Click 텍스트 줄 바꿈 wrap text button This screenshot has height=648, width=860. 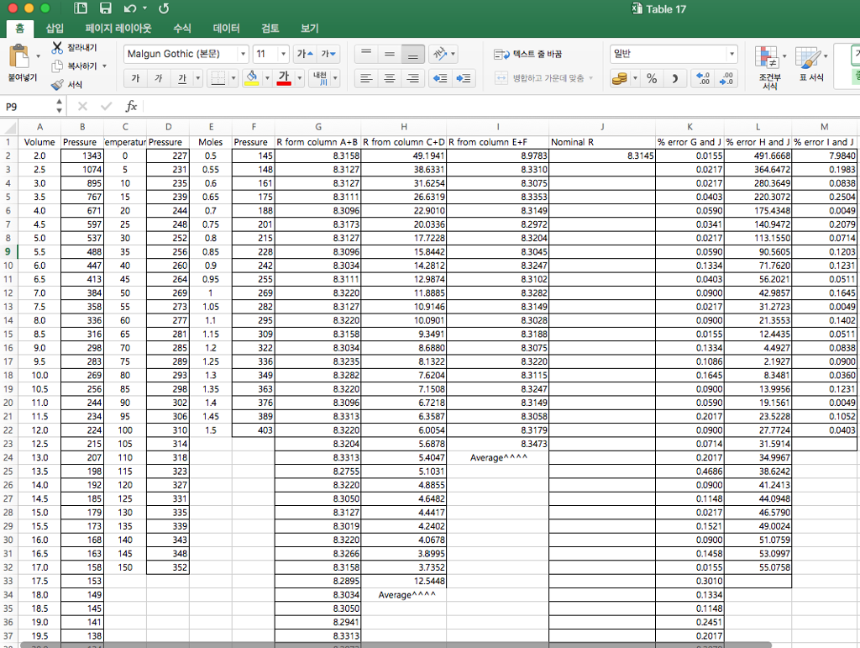pos(527,54)
